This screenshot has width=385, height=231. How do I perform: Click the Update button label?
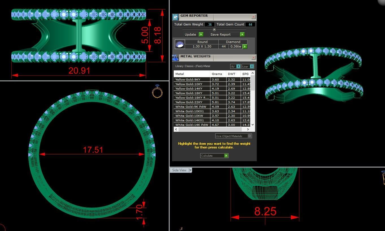(x=190, y=34)
